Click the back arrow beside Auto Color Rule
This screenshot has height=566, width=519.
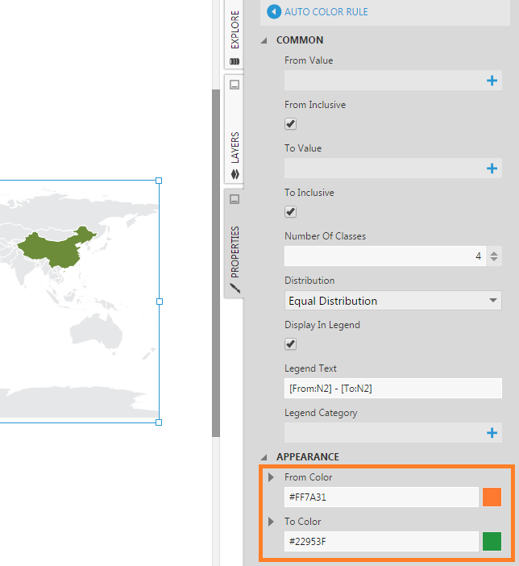tap(273, 12)
